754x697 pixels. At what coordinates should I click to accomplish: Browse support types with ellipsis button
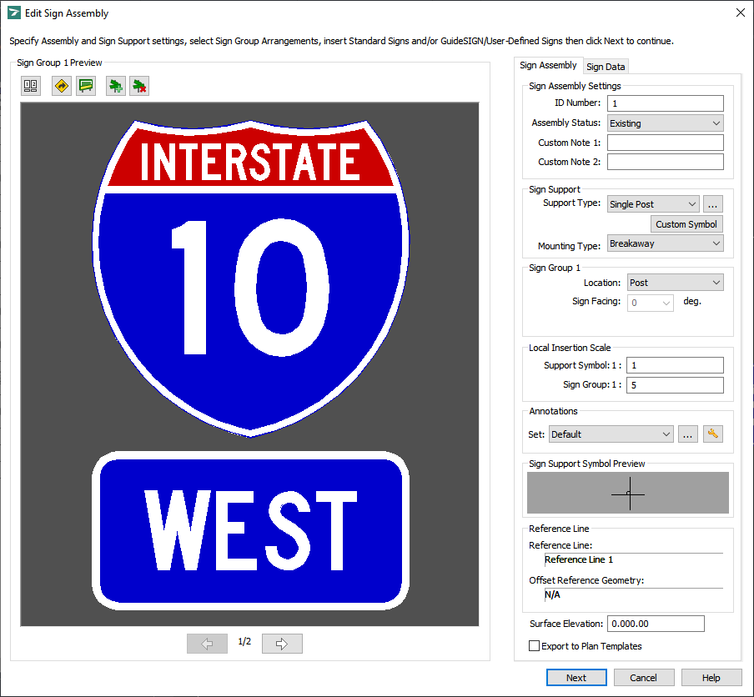click(712, 203)
